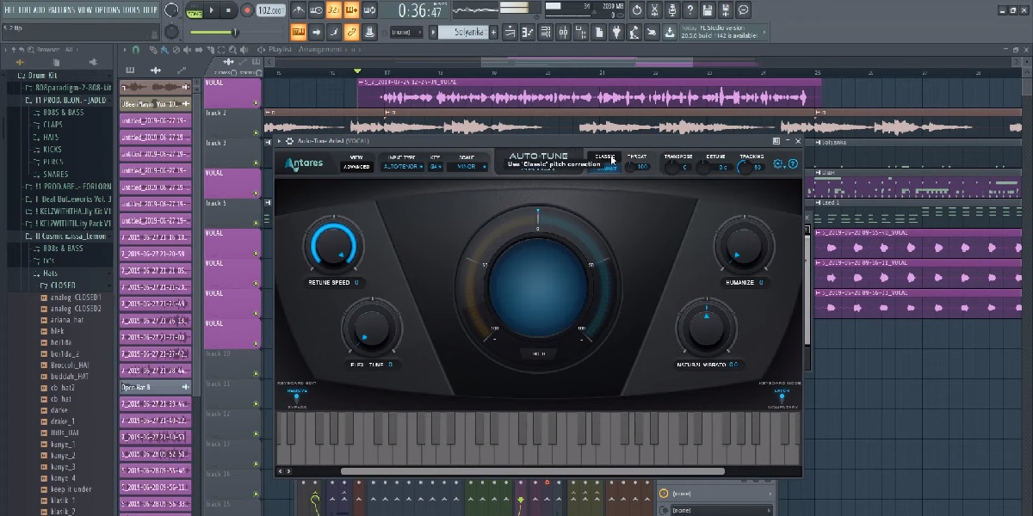Mute Track 2 using its green dot
This screenshot has height=516, width=1033.
[256, 132]
